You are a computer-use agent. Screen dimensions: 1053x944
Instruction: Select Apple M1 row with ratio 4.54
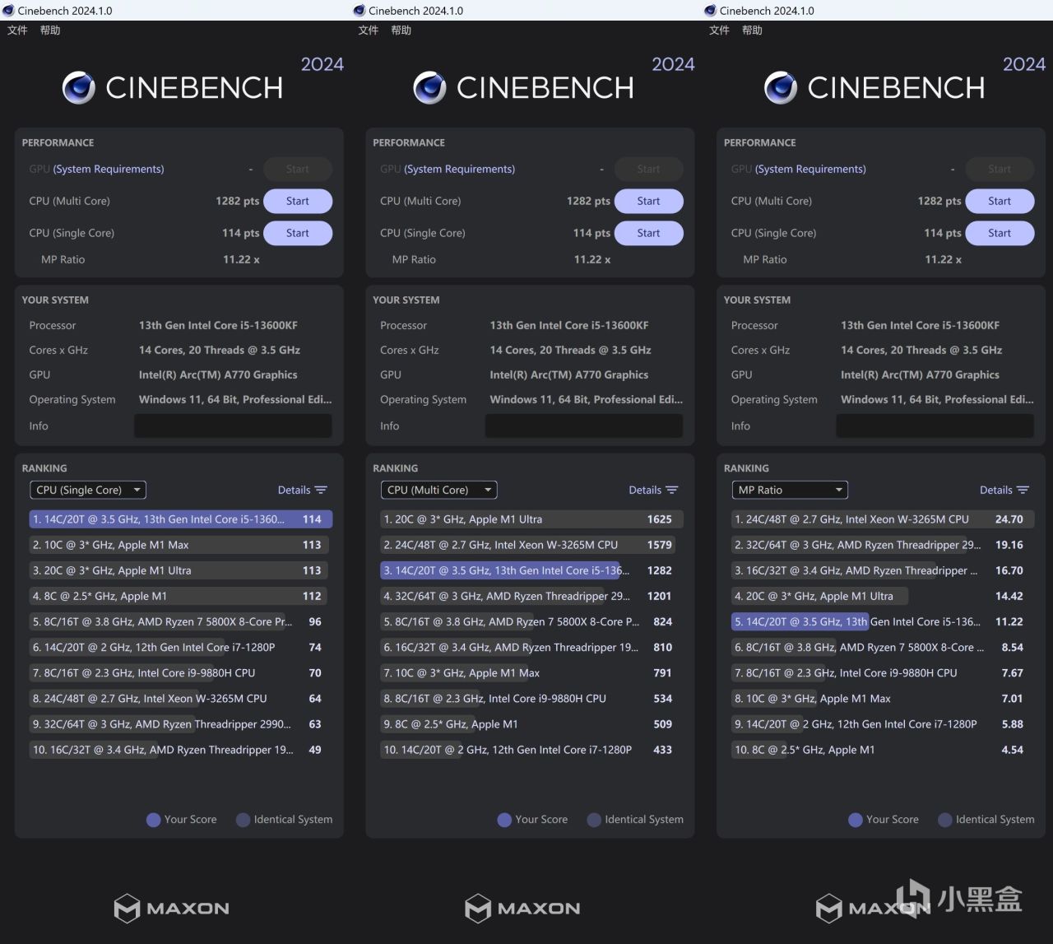click(x=883, y=750)
